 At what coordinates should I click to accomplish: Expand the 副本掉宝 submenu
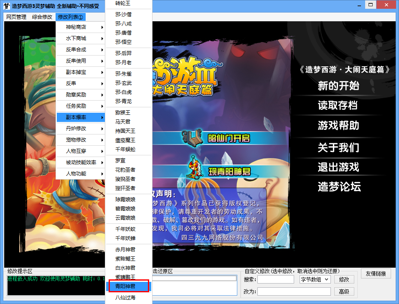[81, 72]
